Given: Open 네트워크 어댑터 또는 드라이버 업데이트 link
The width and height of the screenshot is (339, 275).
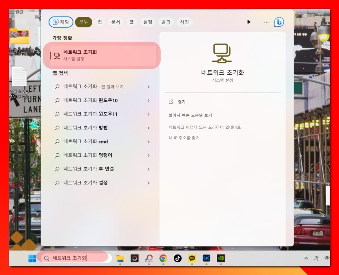Looking at the screenshot, I should [205, 127].
